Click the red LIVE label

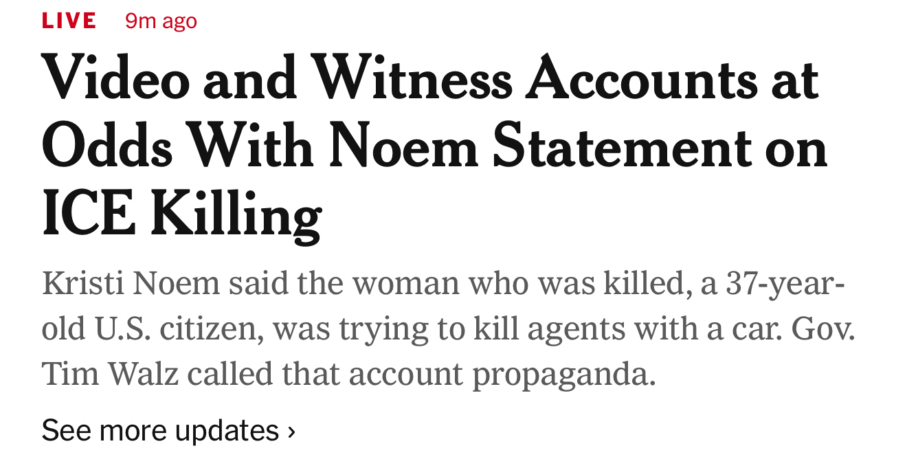pos(69,21)
